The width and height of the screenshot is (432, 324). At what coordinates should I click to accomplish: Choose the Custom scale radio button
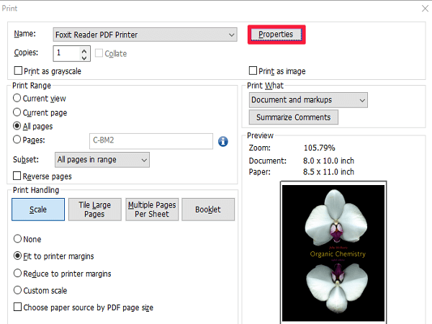click(17, 290)
